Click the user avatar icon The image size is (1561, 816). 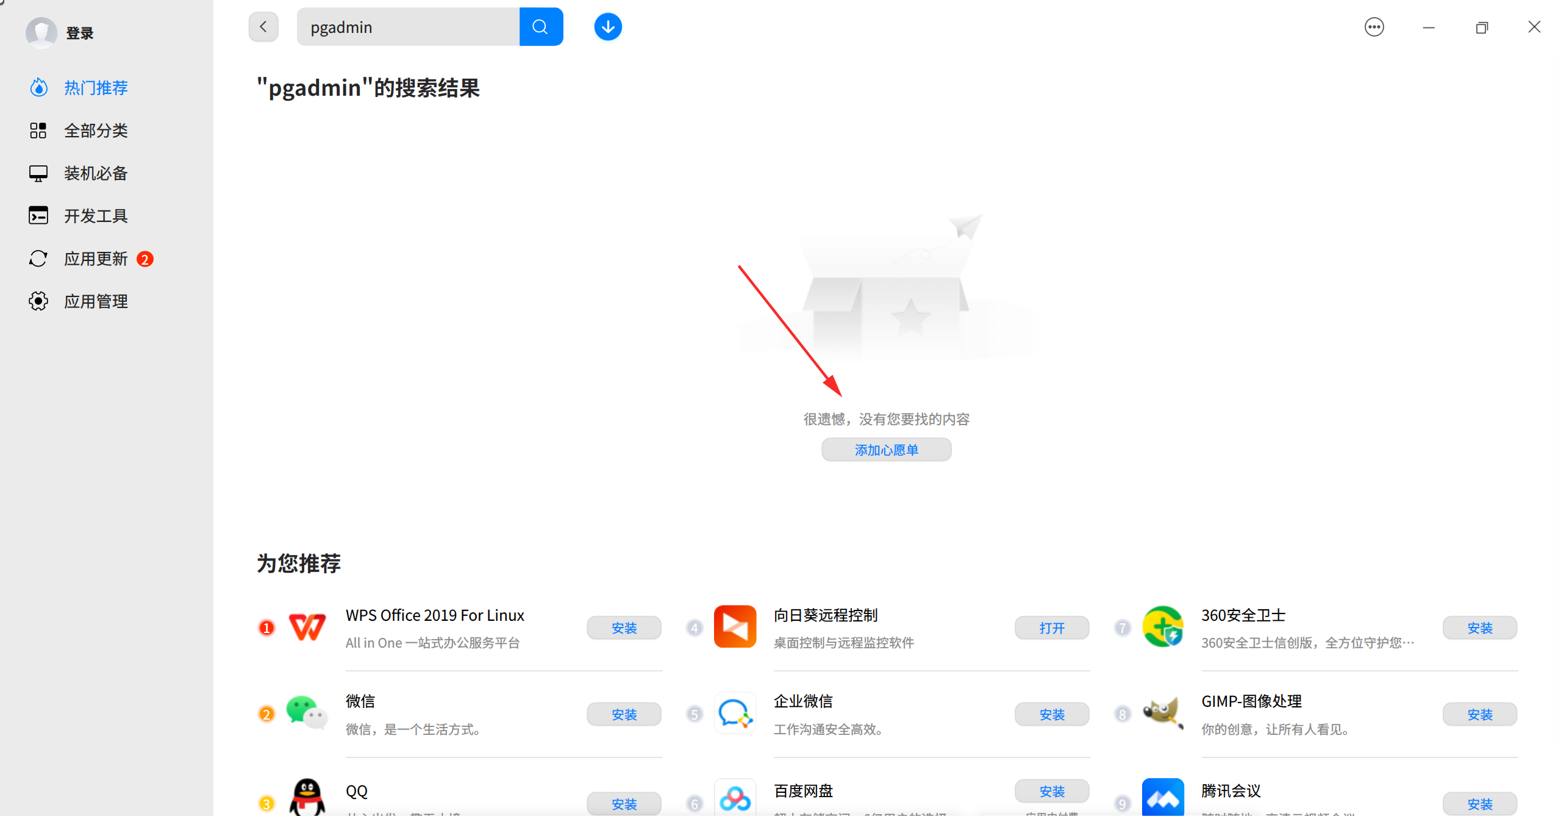point(41,32)
